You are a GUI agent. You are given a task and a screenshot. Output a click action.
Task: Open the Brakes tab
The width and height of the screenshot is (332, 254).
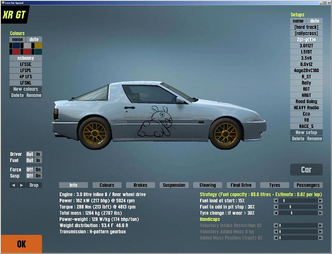(140, 185)
